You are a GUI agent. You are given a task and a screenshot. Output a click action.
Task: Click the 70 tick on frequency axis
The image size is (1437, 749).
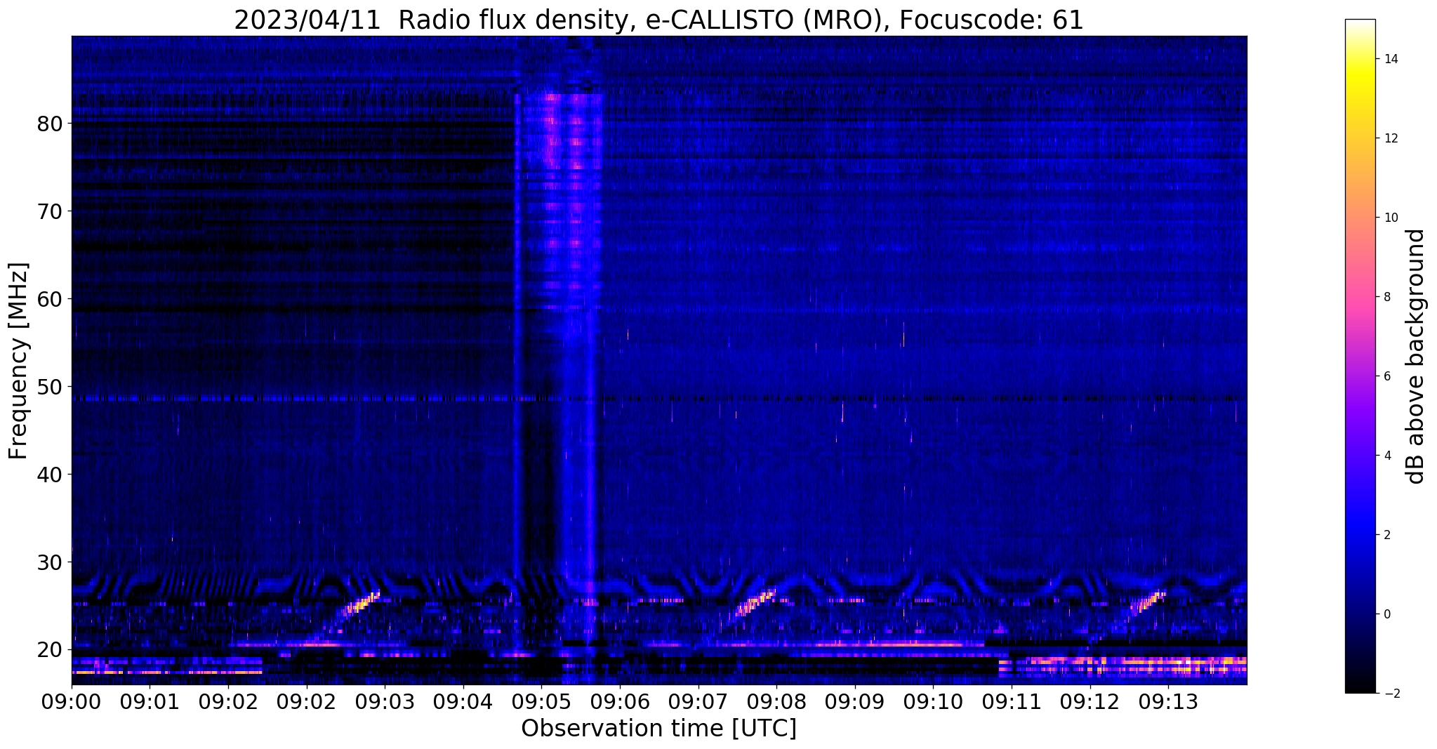[50, 211]
